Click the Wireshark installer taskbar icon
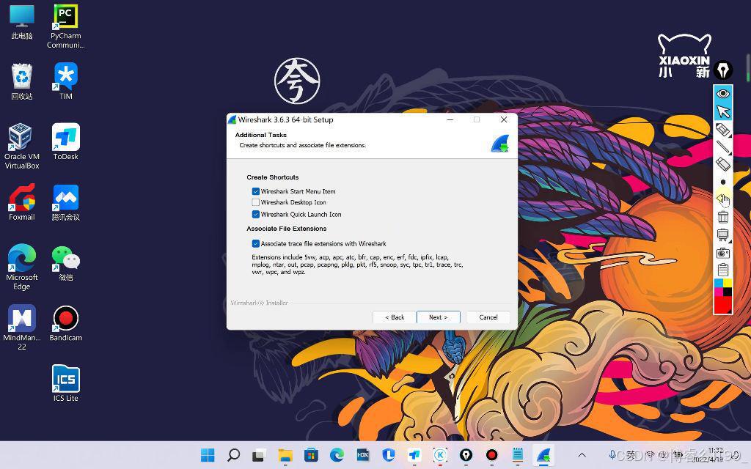Image resolution: width=751 pixels, height=469 pixels. point(543,455)
